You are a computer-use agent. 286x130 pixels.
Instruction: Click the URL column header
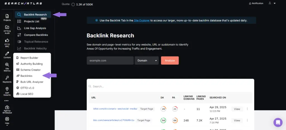click(94, 98)
